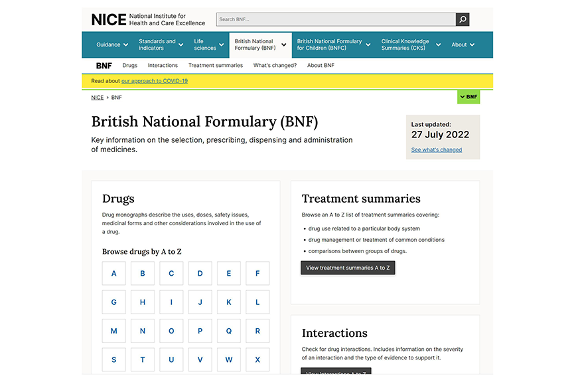The height and width of the screenshot is (386, 578).
Task: Expand Clinical Knowledge Summaries (CKS) menu
Action: point(411,45)
